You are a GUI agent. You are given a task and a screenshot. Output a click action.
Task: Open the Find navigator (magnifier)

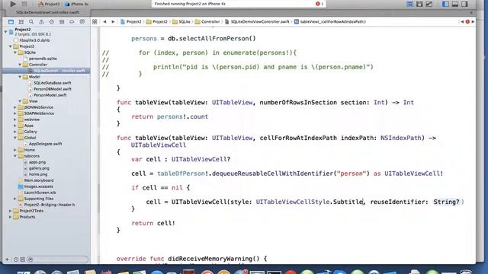(31, 22)
